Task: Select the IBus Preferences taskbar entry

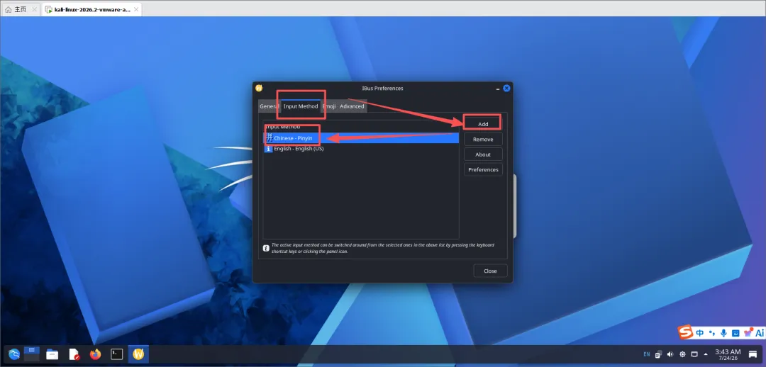Action: (x=138, y=354)
